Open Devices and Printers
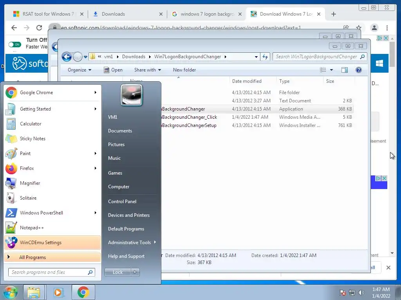Screen dimensions: 401x300 coord(129,215)
